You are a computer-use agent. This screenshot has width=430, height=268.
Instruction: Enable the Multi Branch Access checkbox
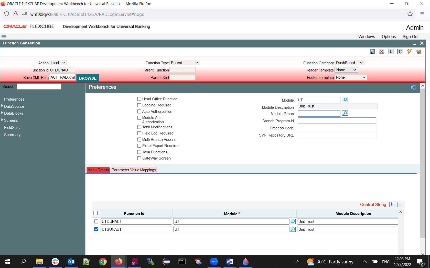point(139,139)
